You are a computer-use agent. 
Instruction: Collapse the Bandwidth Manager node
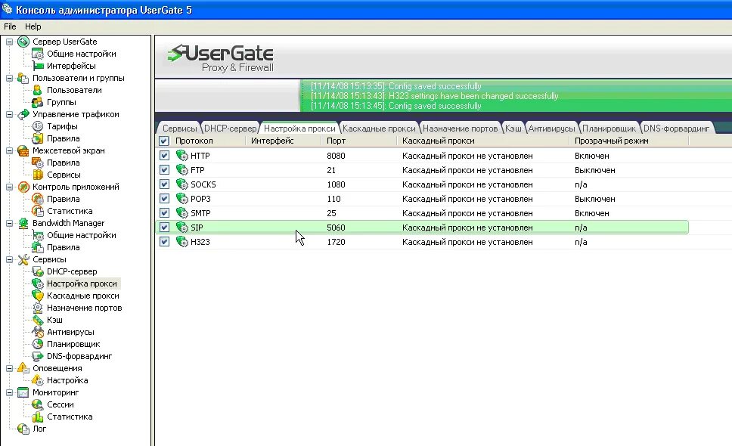click(9, 224)
